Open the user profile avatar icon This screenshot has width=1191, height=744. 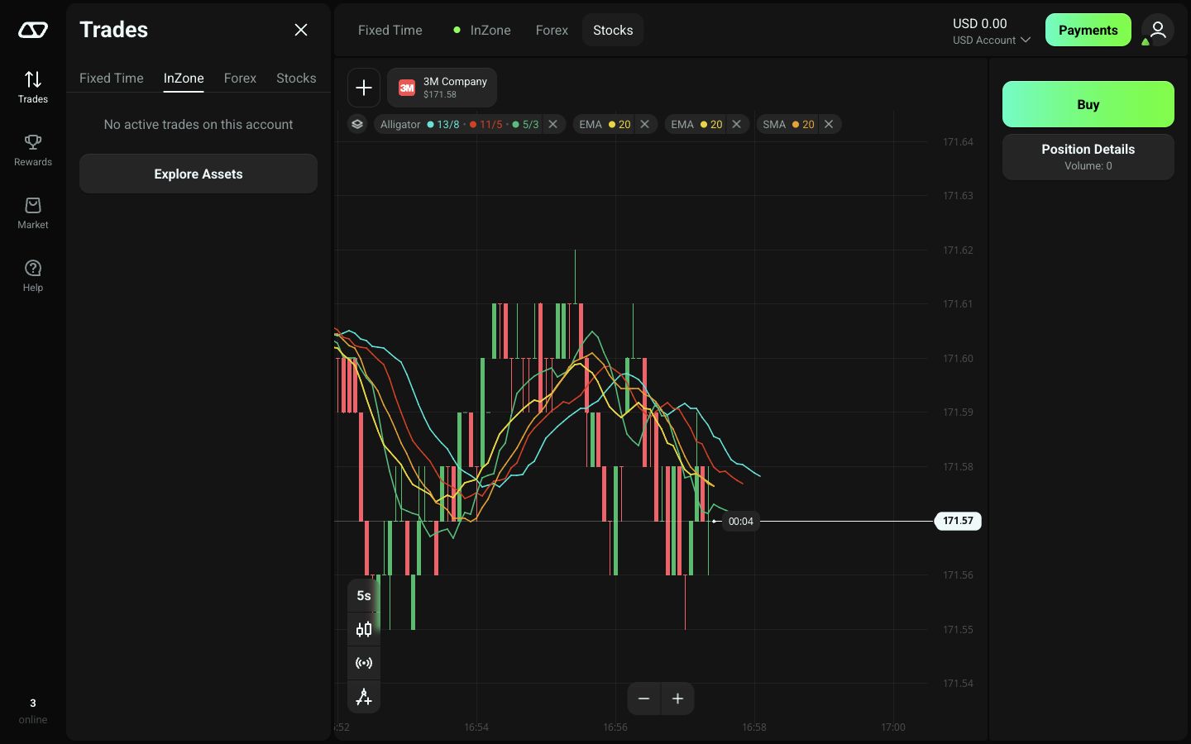tap(1158, 30)
